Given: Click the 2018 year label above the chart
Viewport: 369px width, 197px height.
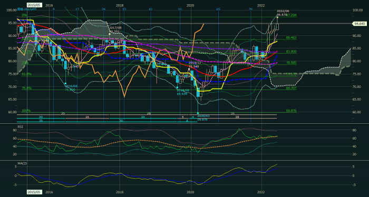Looking at the screenshot, I should tap(120, 5).
